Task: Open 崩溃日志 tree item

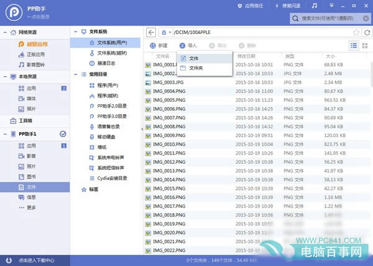Action: point(103,63)
